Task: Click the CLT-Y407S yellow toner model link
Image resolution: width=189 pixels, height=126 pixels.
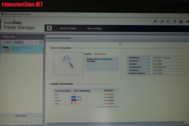Action: (x=109, y=103)
